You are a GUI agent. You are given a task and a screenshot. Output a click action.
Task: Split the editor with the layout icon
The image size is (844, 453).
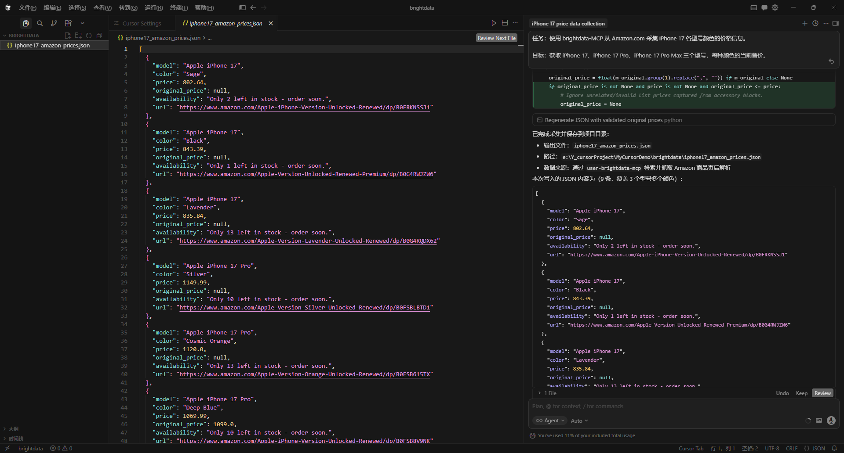click(x=505, y=23)
